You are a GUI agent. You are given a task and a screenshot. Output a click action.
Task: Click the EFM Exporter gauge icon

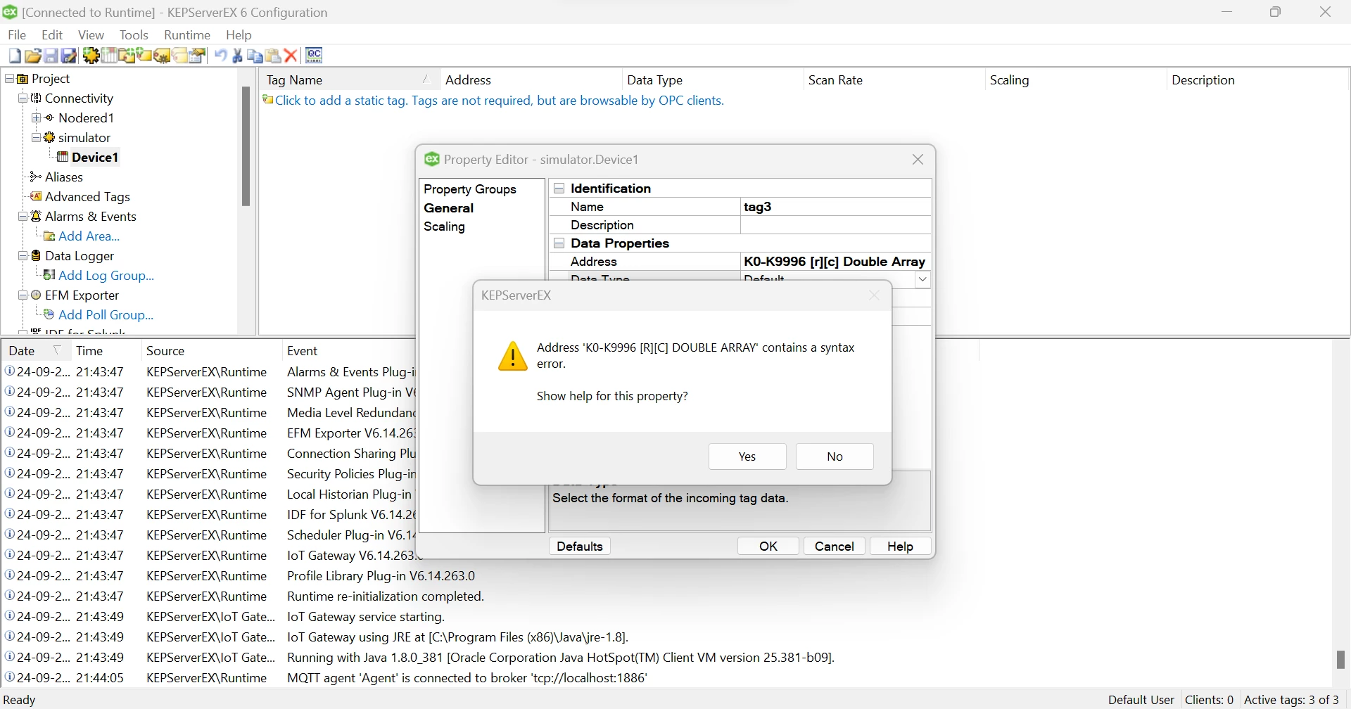click(37, 295)
